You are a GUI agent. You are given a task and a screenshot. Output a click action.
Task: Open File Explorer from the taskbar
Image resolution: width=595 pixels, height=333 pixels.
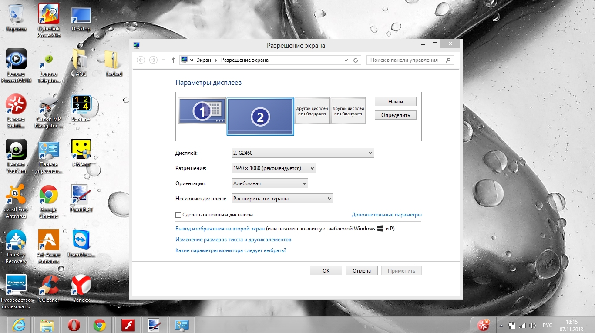tap(47, 325)
